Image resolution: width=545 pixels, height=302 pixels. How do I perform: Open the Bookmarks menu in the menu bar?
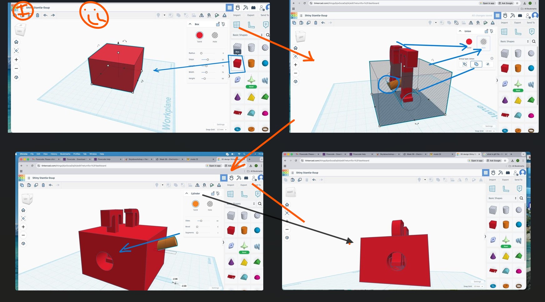65,154
